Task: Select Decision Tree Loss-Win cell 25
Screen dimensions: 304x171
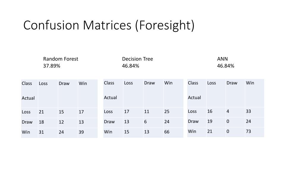Action: coord(167,112)
